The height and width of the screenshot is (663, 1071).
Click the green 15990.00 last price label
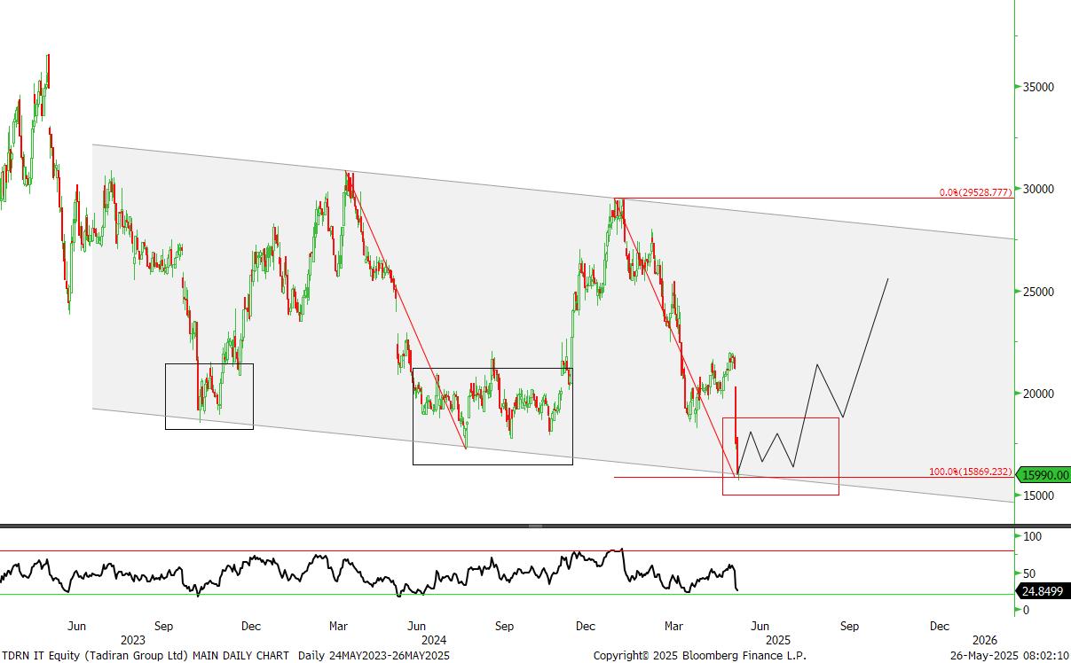pyautogui.click(x=1043, y=475)
